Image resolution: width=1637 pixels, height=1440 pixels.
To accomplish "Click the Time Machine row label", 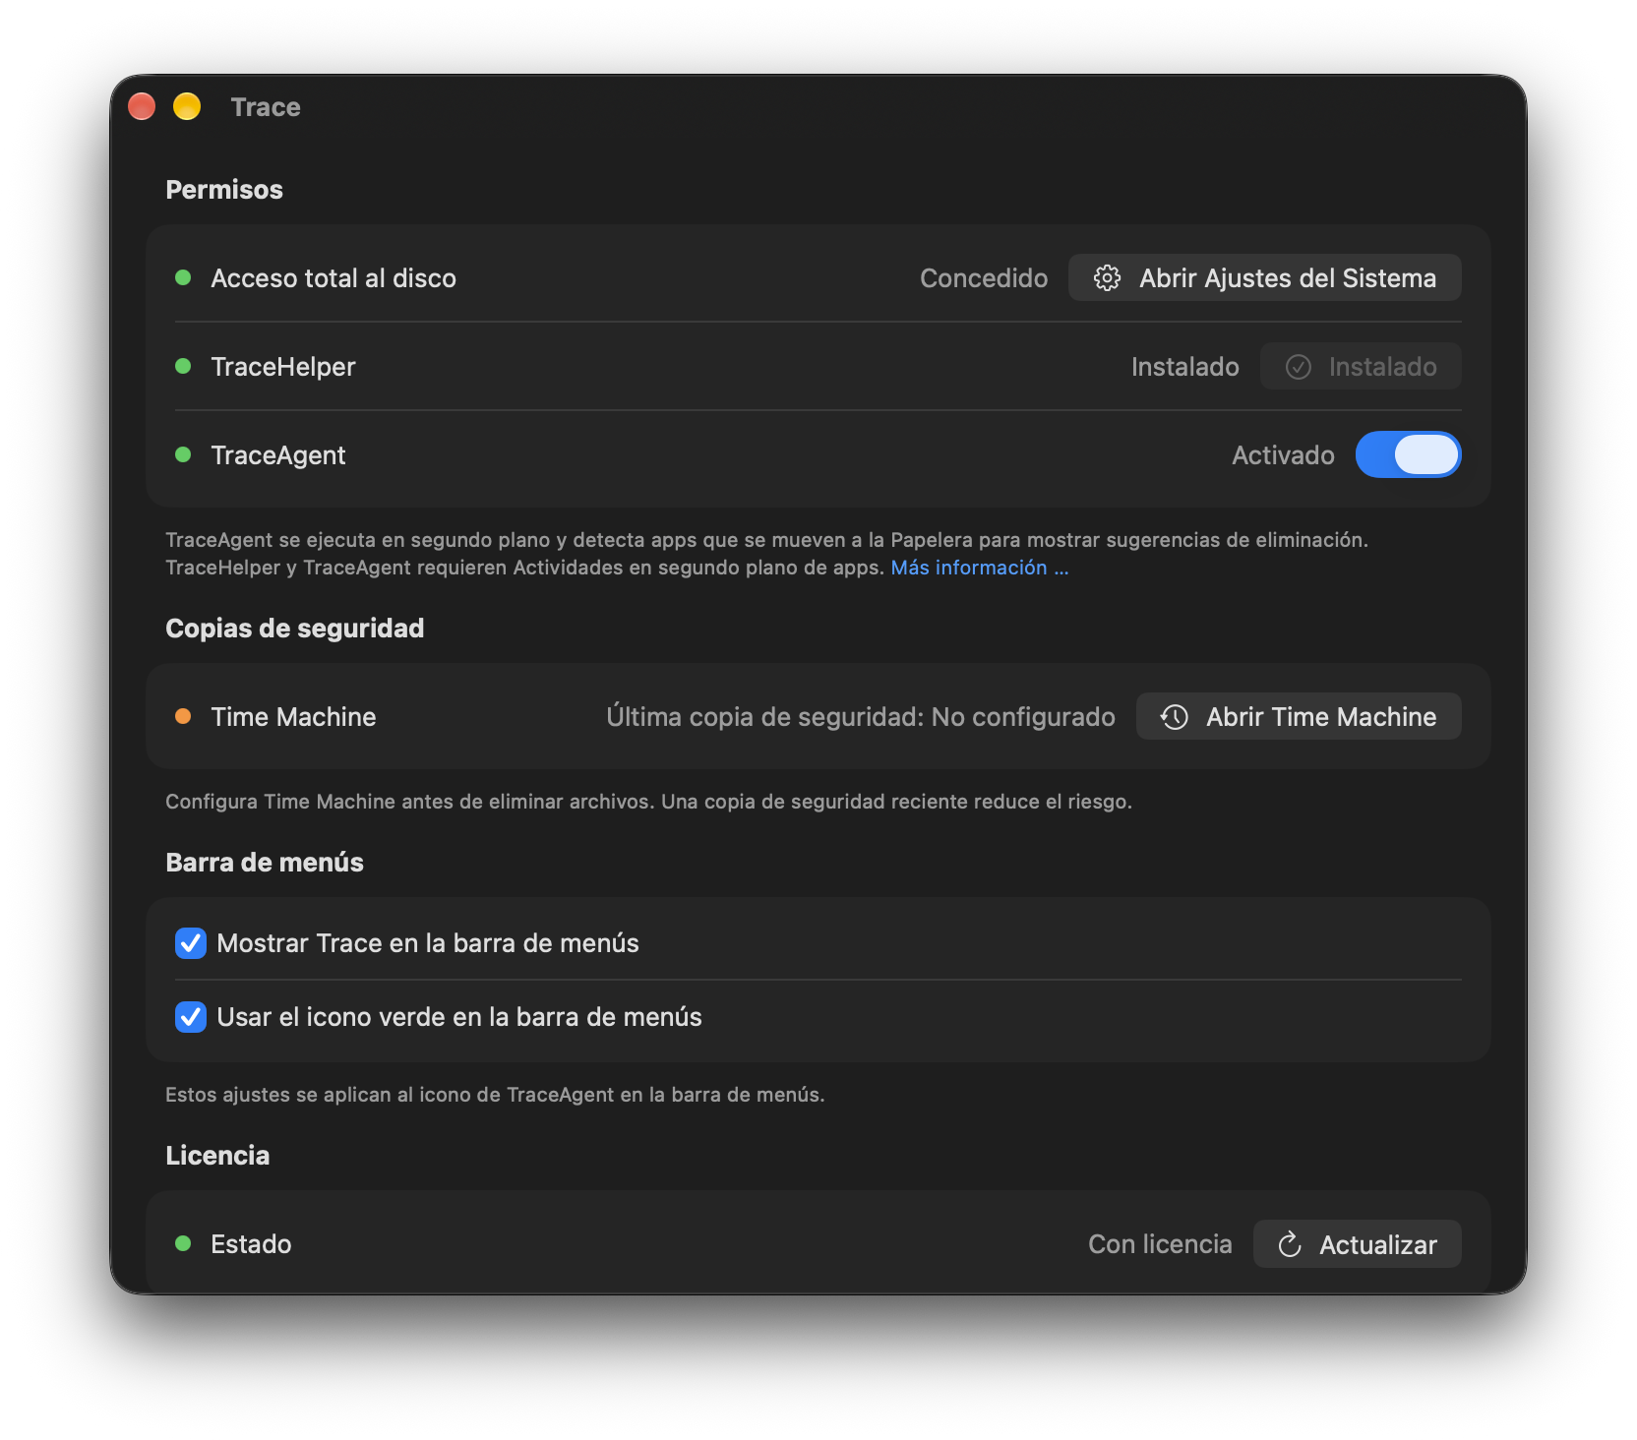I will click(293, 717).
